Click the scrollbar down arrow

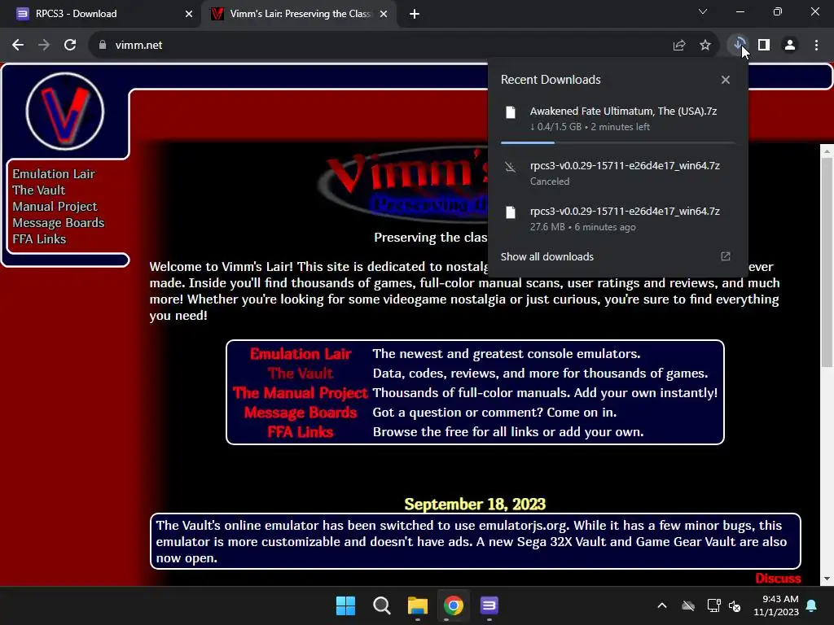[827, 579]
